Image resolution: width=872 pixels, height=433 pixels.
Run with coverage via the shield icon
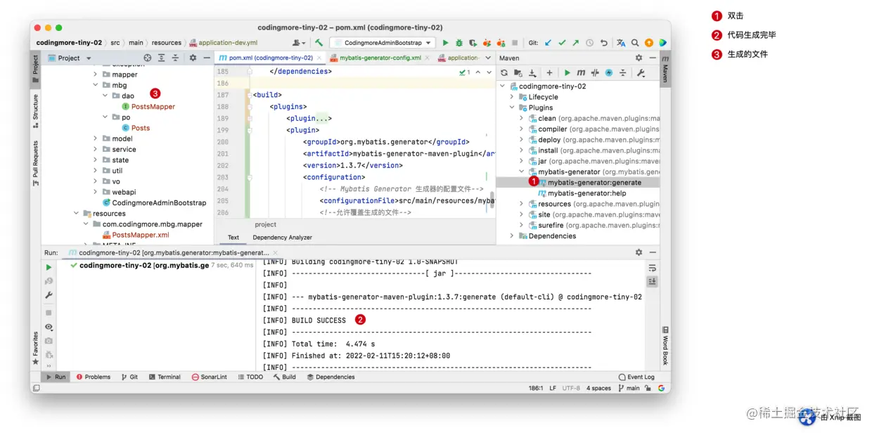[473, 43]
